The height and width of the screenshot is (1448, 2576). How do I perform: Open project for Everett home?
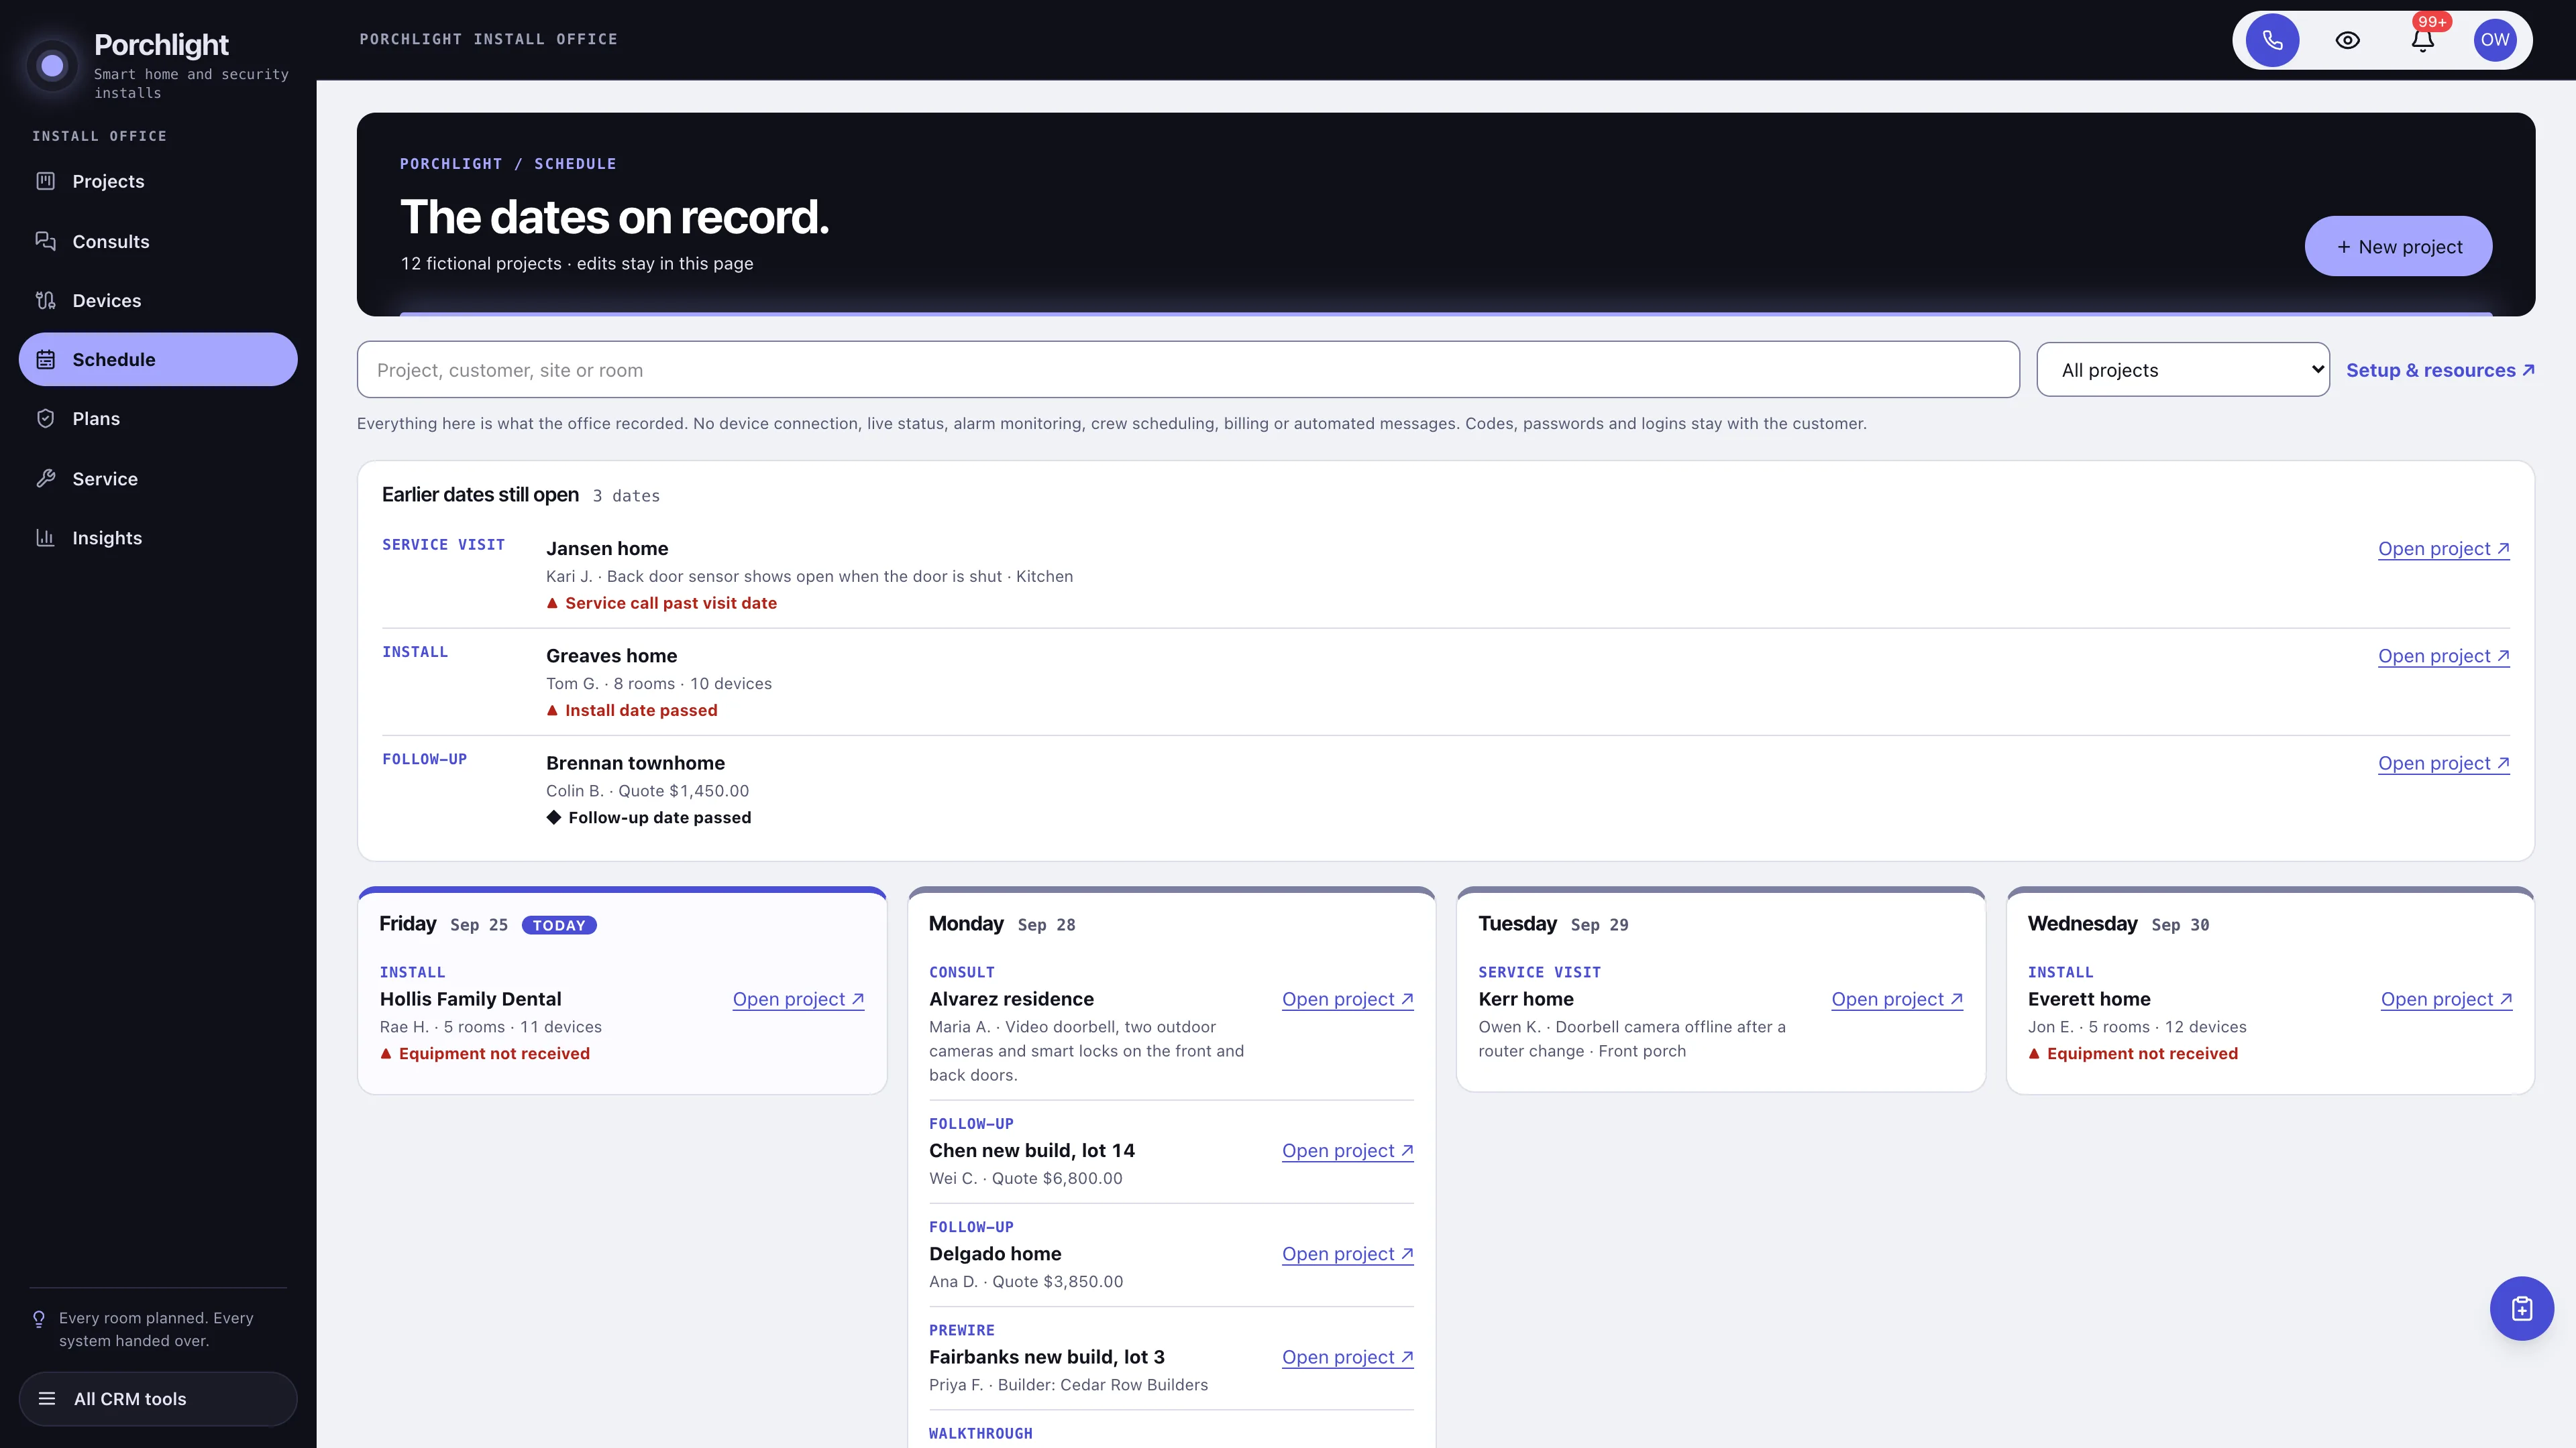pos(2446,1000)
